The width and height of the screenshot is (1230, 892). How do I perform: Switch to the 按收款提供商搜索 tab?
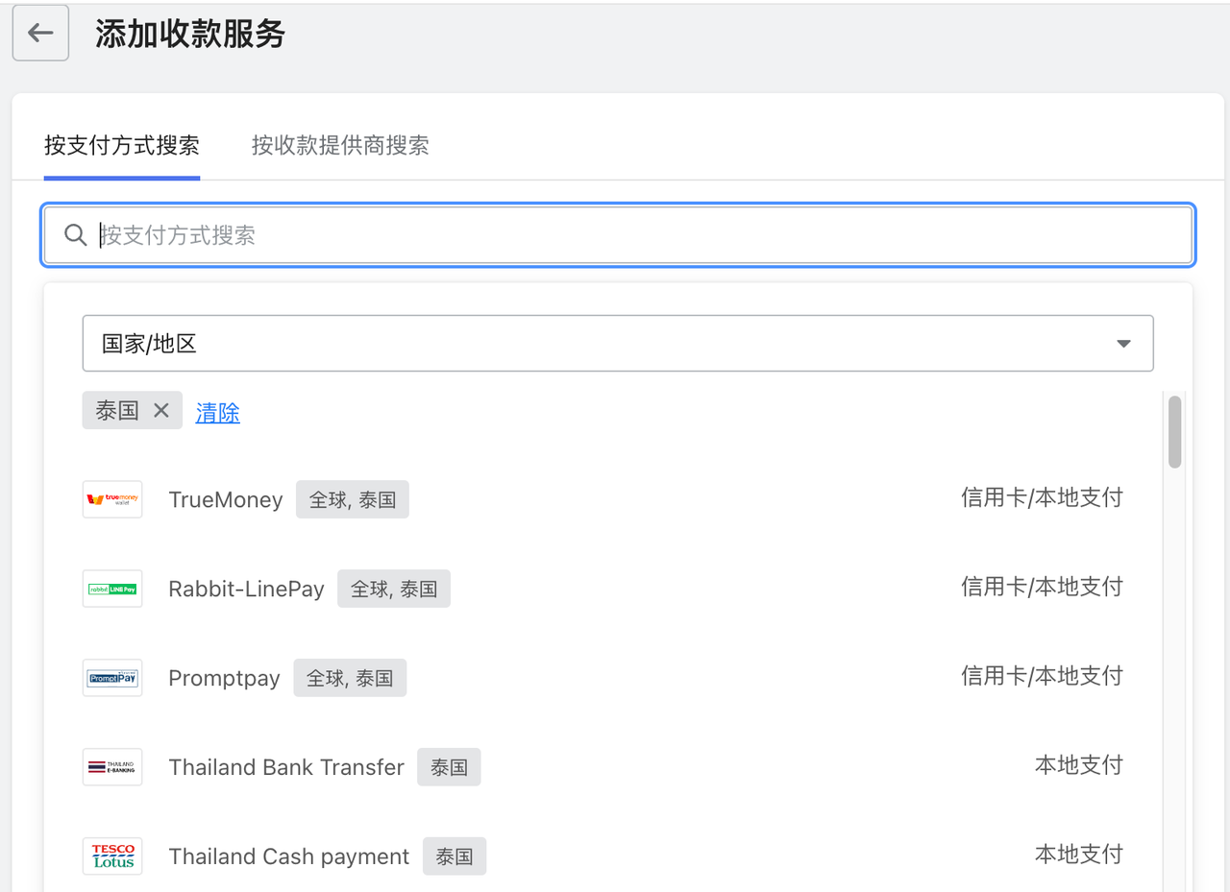click(x=339, y=146)
